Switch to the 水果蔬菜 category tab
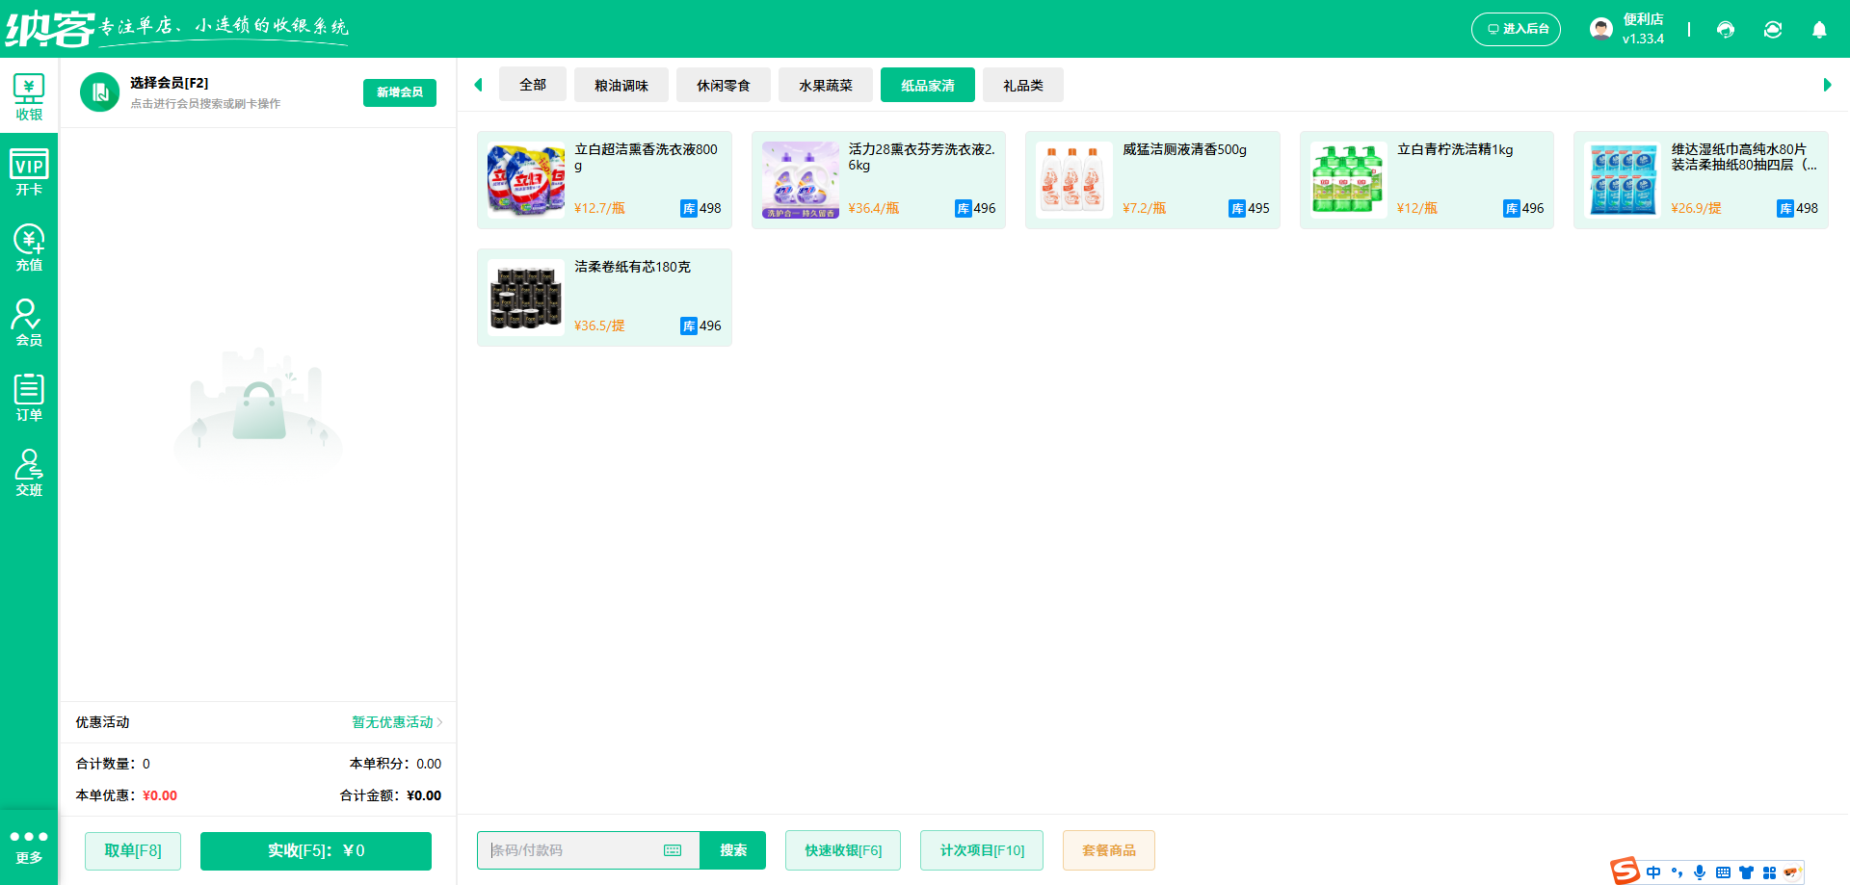 (x=825, y=85)
